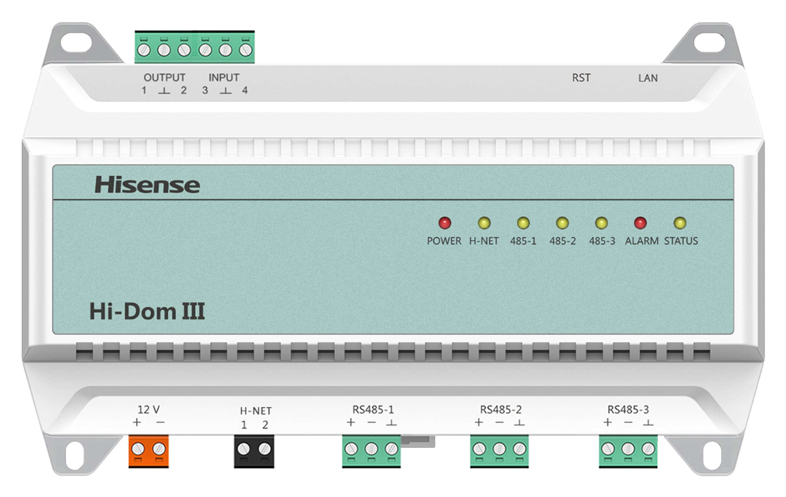Click the 485-2 indicator LED
Screen dimensions: 786x497
(563, 223)
